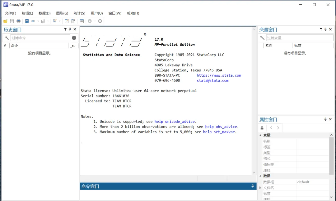Click the 过滤命令 filter input field
The image size is (336, 201).
[40, 38]
